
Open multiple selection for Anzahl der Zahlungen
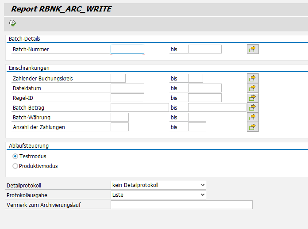253,127
